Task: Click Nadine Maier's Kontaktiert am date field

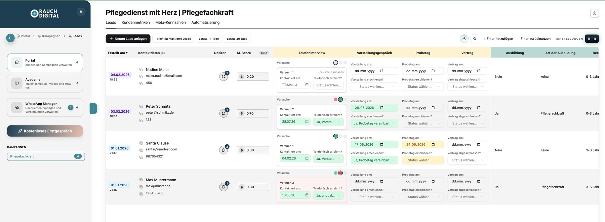Action: (x=295, y=85)
